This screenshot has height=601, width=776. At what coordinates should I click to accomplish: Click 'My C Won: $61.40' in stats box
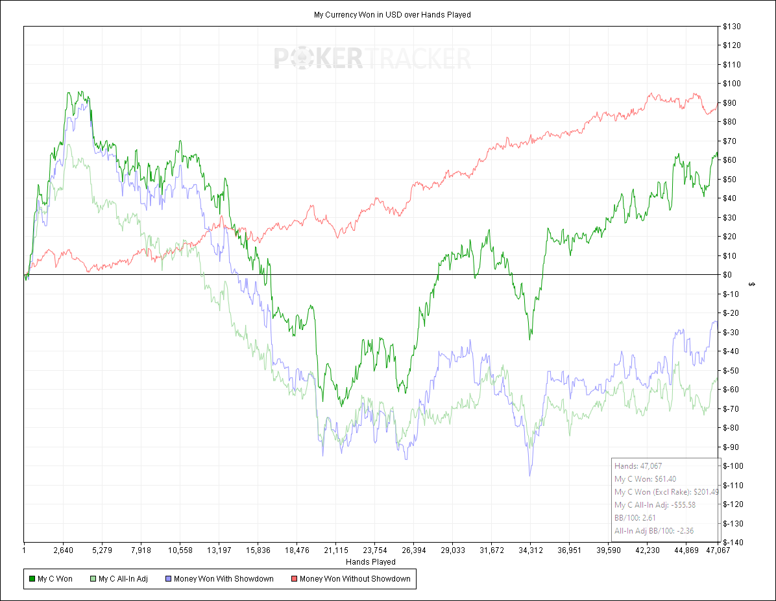(x=646, y=479)
